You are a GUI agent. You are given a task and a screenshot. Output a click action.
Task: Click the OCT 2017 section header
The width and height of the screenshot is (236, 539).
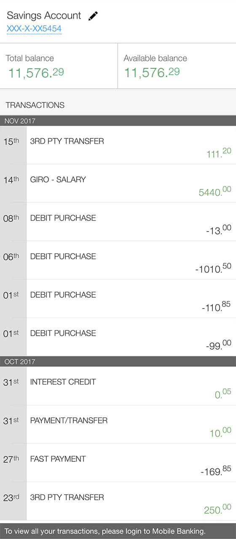pos(118,361)
